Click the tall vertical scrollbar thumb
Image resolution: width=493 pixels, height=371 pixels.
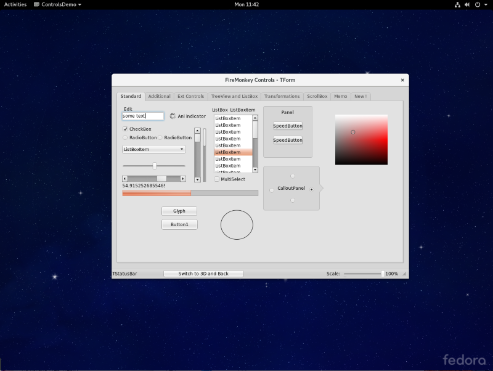(x=197, y=138)
